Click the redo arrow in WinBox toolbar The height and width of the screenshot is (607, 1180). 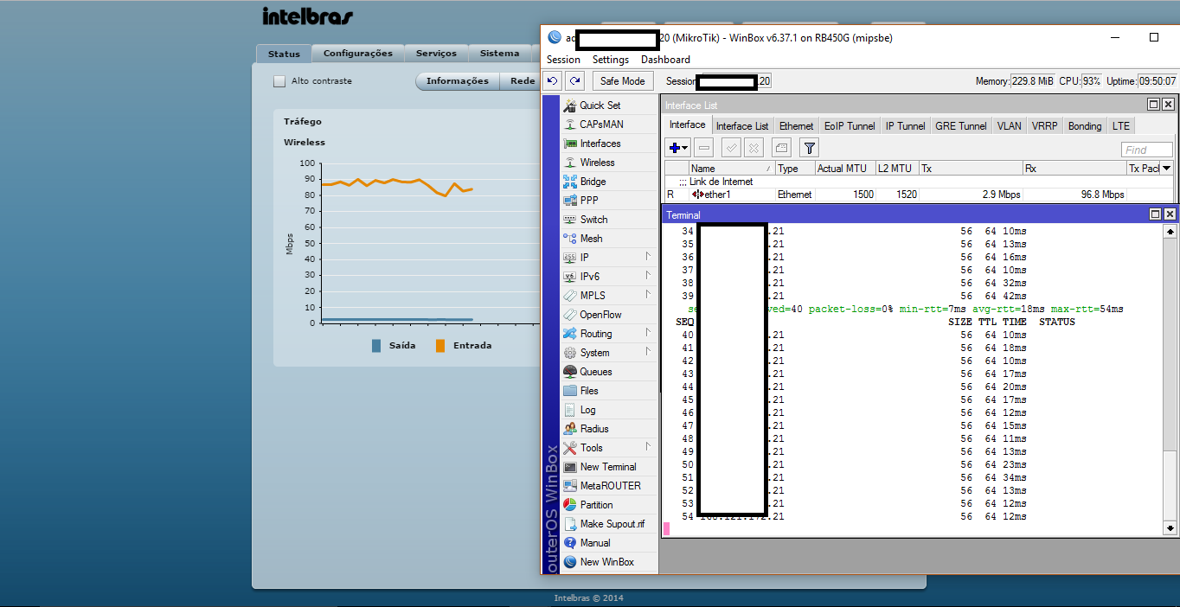pos(574,80)
